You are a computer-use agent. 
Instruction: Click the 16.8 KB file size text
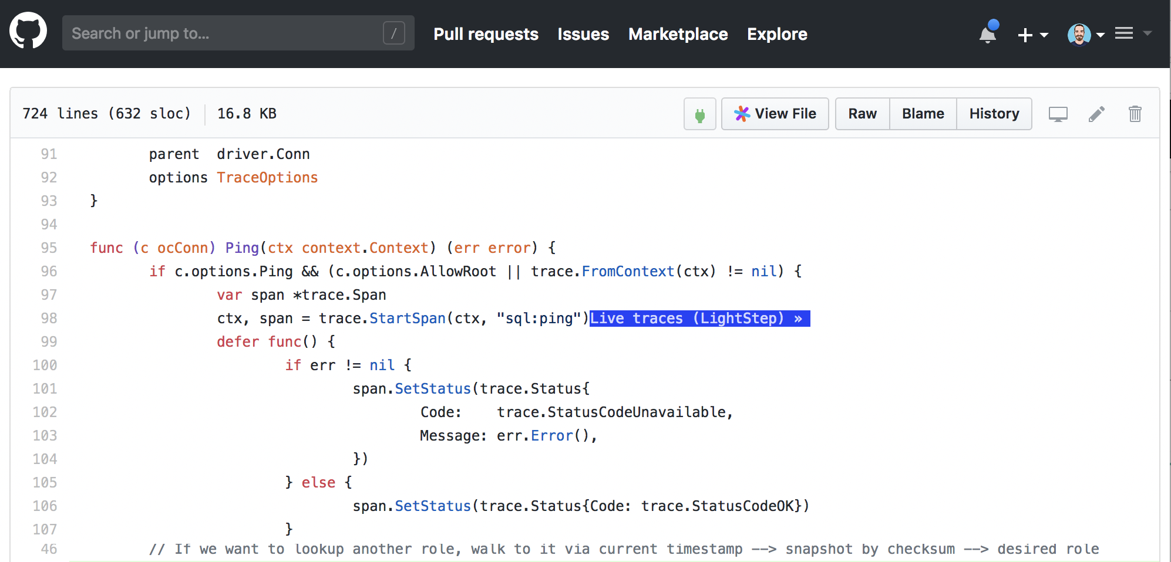point(247,114)
